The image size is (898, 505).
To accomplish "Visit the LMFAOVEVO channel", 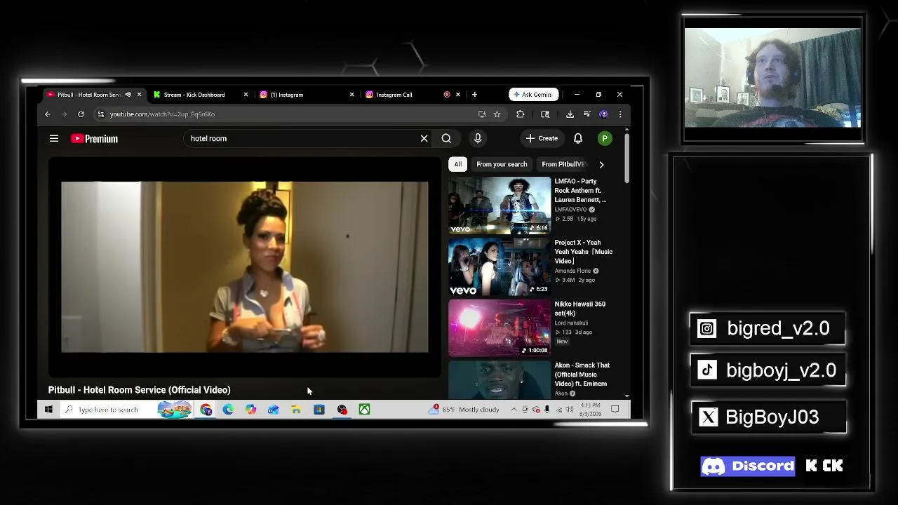I will (570, 210).
